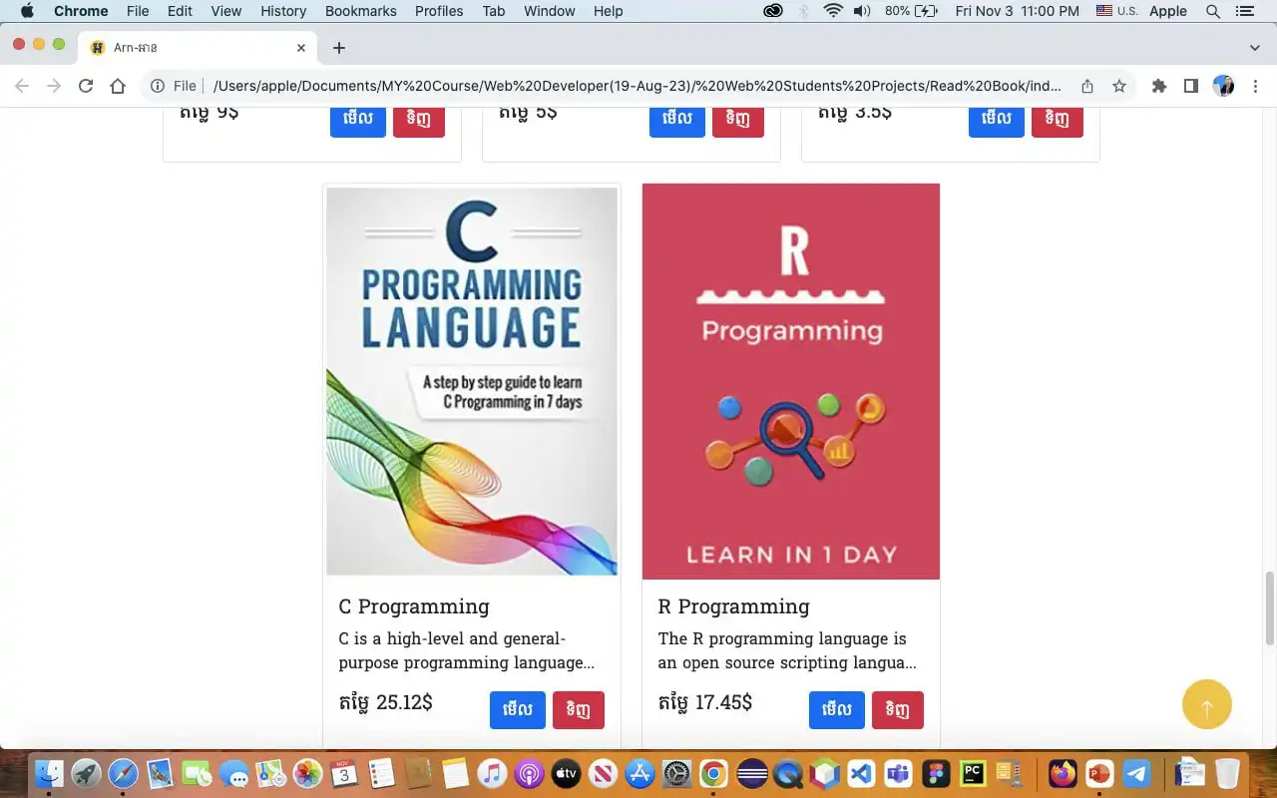Open the Chrome extensions puzzle icon
Viewport: 1277px width, 798px height.
[1159, 86]
